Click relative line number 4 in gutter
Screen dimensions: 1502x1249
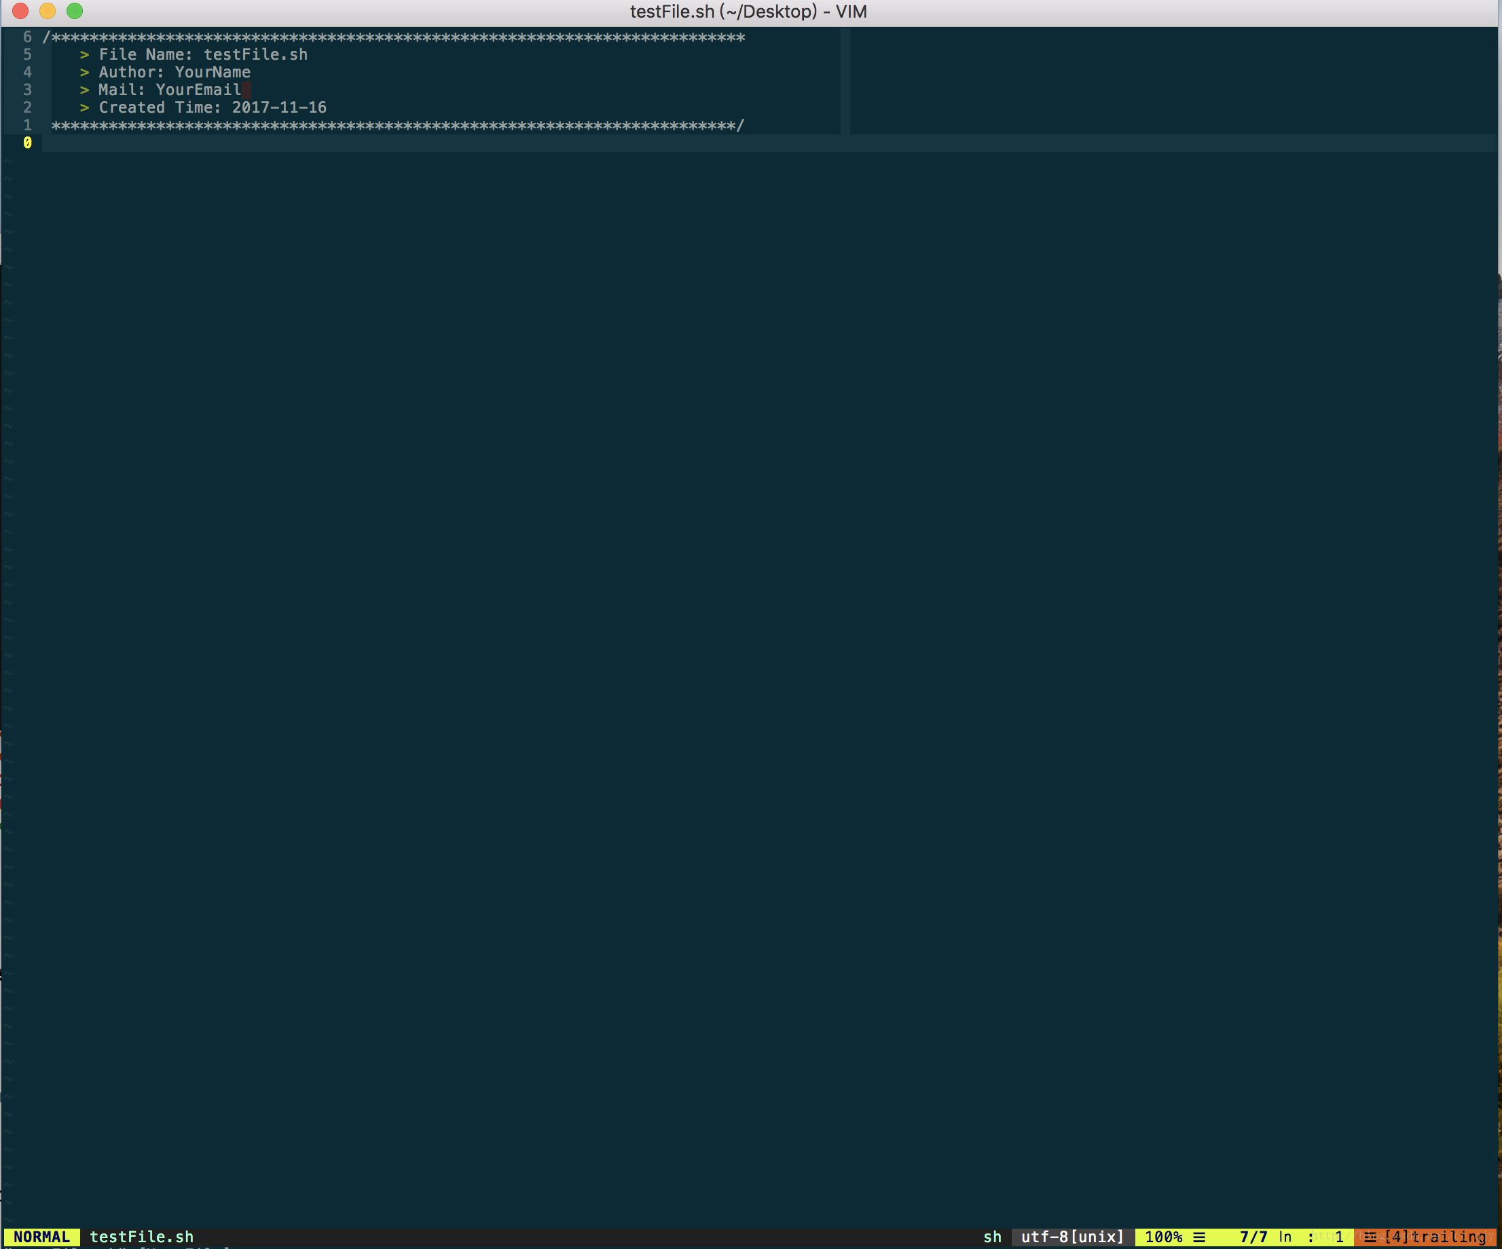click(x=27, y=72)
